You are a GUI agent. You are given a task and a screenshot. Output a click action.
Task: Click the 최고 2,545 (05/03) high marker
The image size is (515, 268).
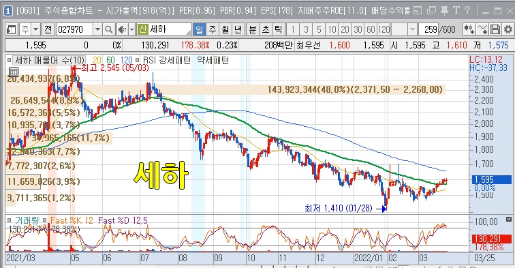click(110, 68)
